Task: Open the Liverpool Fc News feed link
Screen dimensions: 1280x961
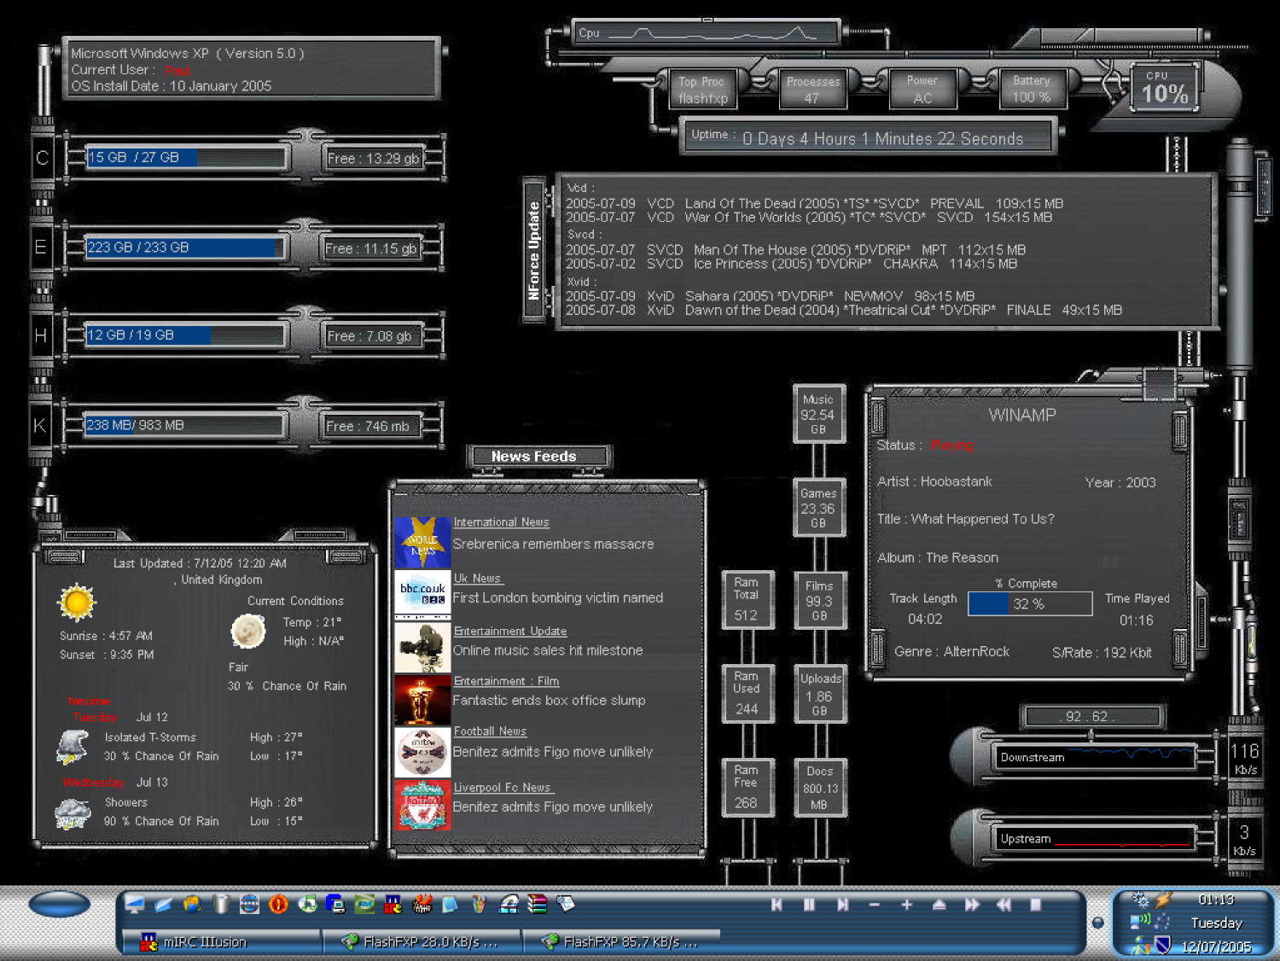Action: 503,787
